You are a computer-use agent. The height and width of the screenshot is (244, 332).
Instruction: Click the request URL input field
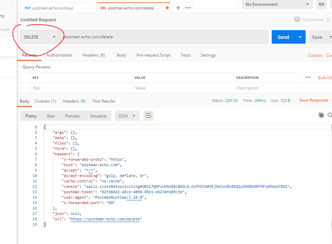164,37
